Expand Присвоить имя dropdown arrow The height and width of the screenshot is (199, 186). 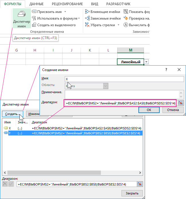65,12
